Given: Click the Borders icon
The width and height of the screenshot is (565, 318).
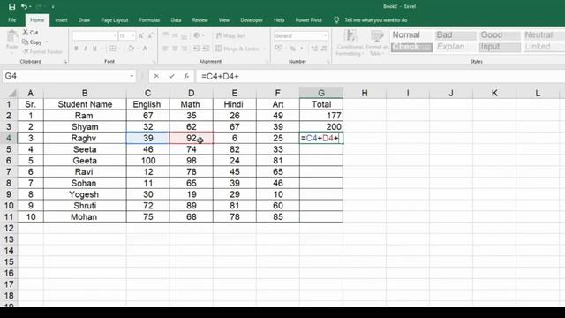Looking at the screenshot, I should (x=112, y=49).
